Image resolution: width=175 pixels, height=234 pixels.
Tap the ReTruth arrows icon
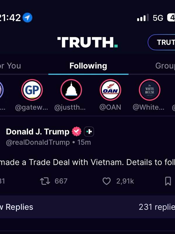coord(45,181)
